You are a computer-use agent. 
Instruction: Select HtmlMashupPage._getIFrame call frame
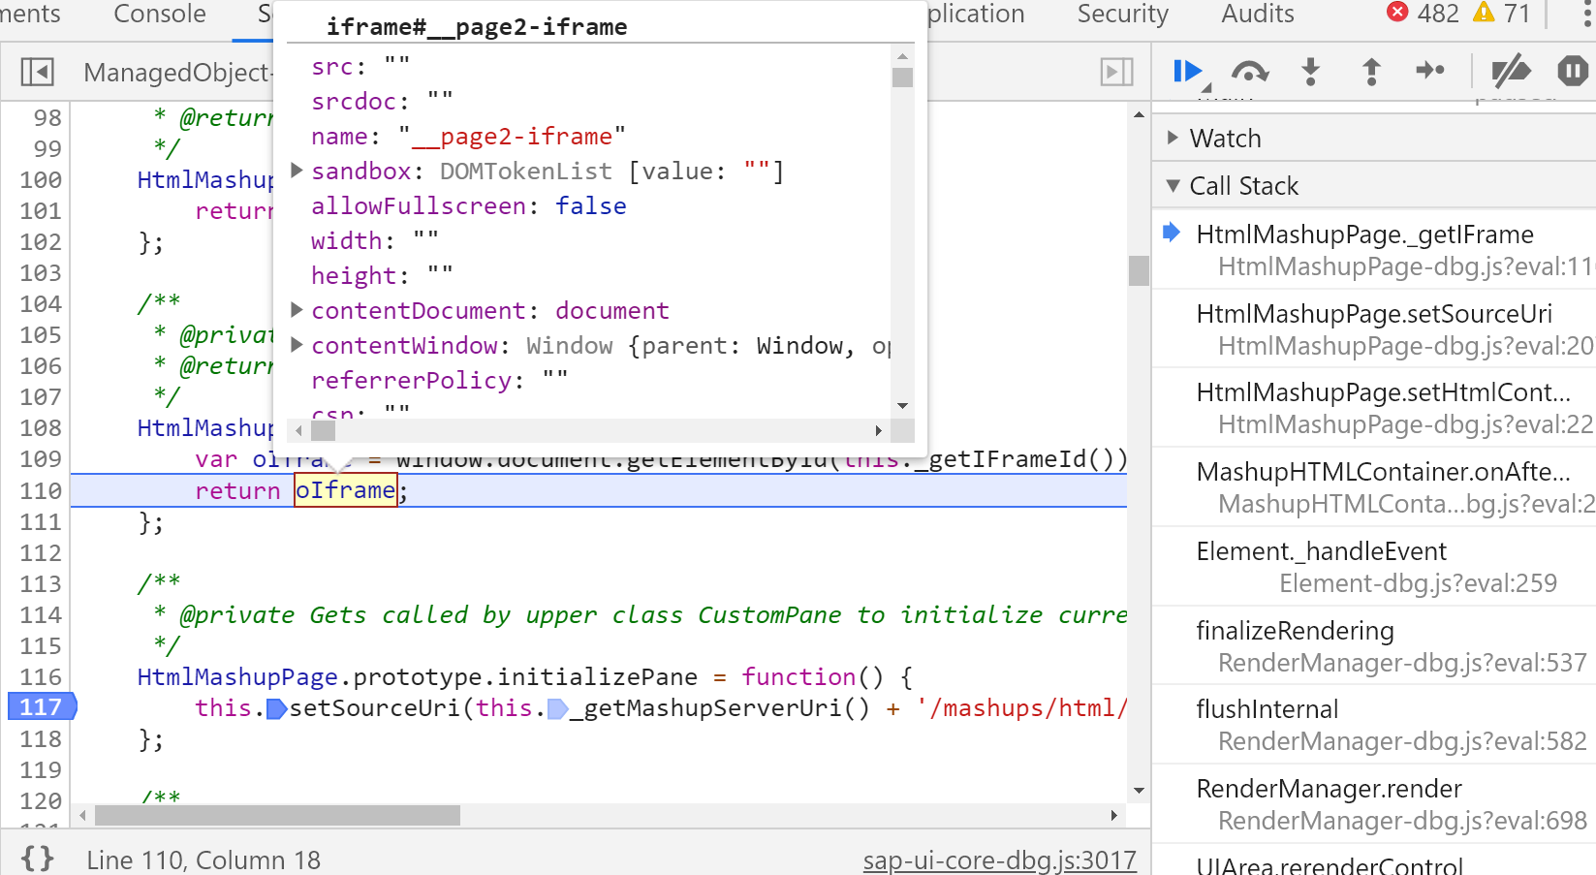click(x=1373, y=249)
